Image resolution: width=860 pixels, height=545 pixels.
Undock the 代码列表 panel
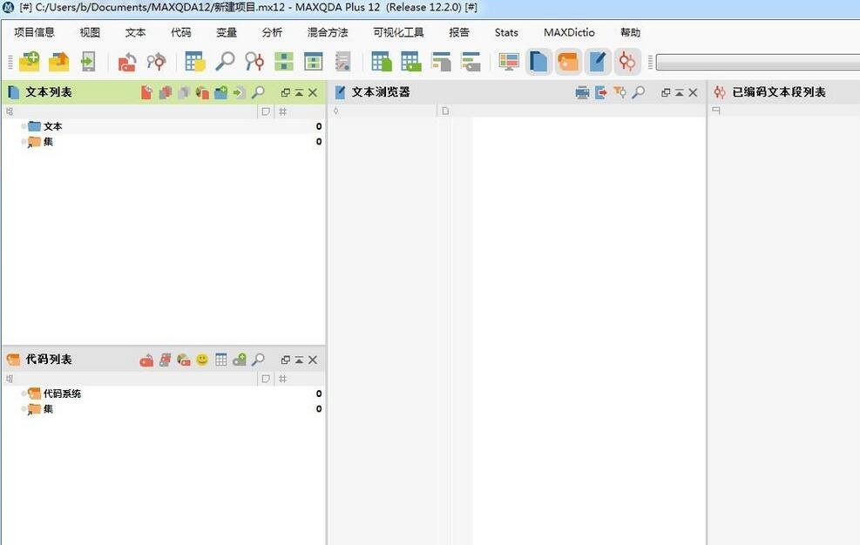pos(285,360)
